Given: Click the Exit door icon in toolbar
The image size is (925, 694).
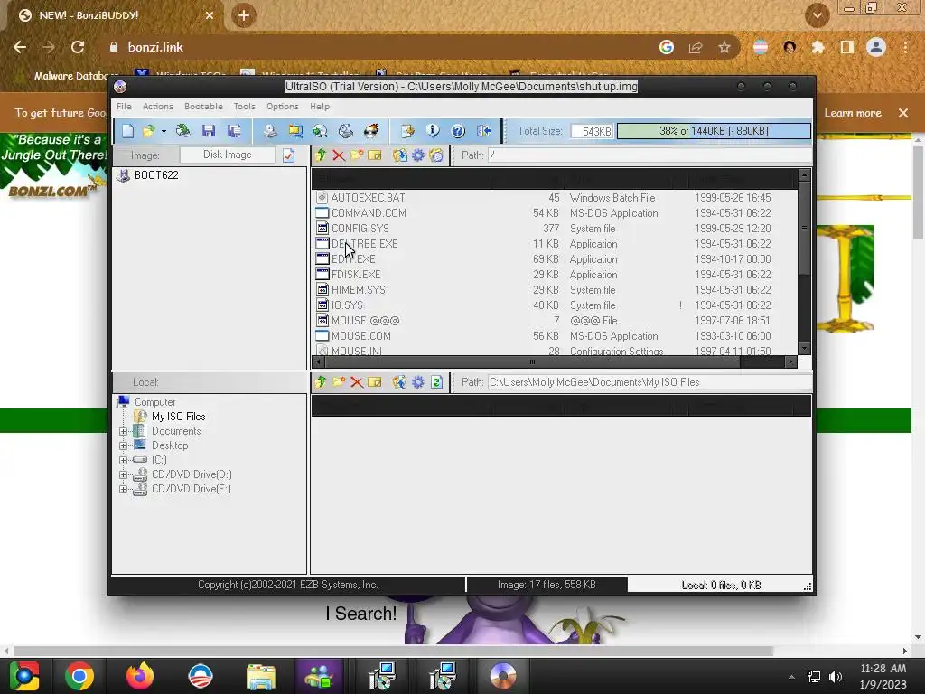Looking at the screenshot, I should pyautogui.click(x=484, y=131).
